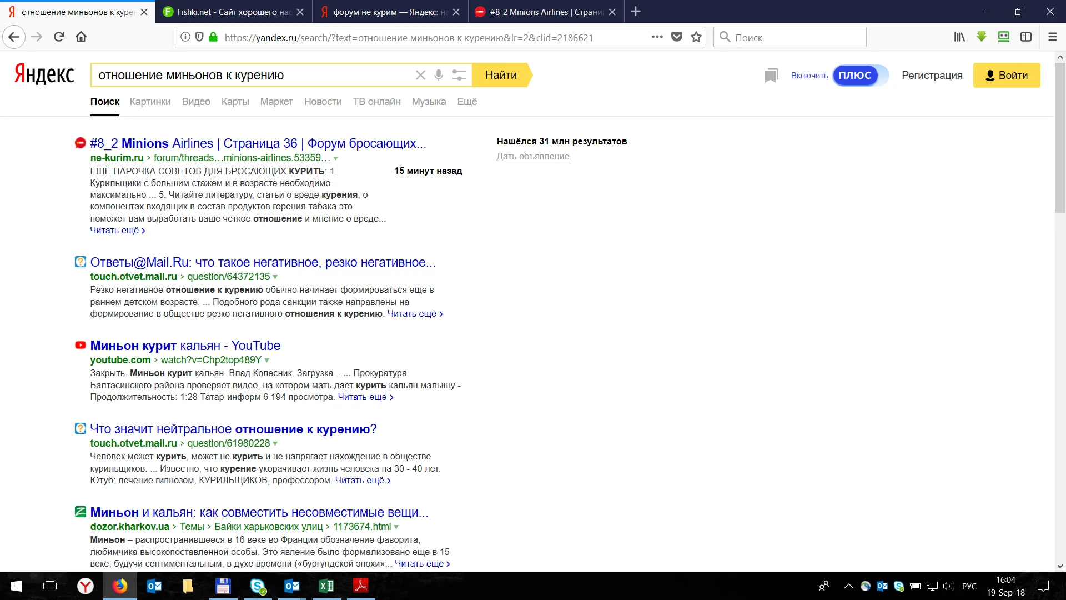The image size is (1066, 600).
Task: Click the voice search microphone icon
Action: tap(439, 75)
